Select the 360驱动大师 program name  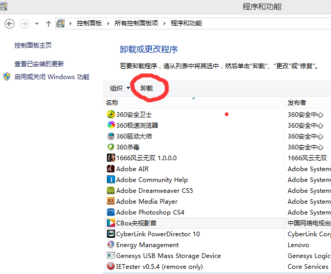(134, 136)
